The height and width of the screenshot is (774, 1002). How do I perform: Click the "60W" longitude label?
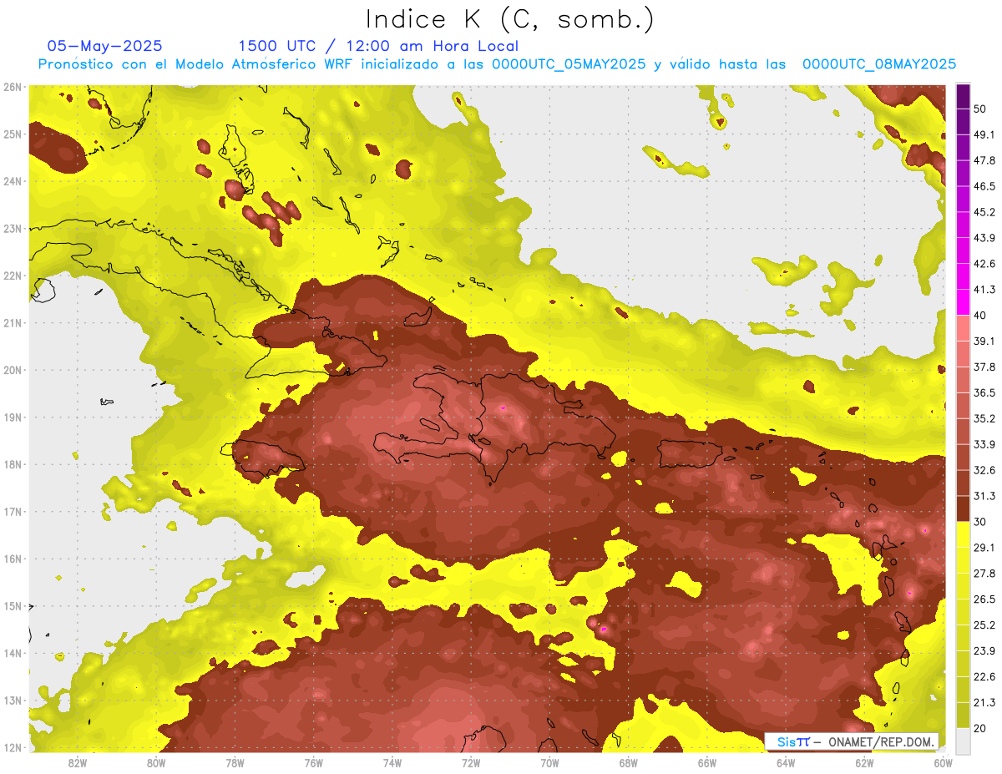tap(944, 762)
